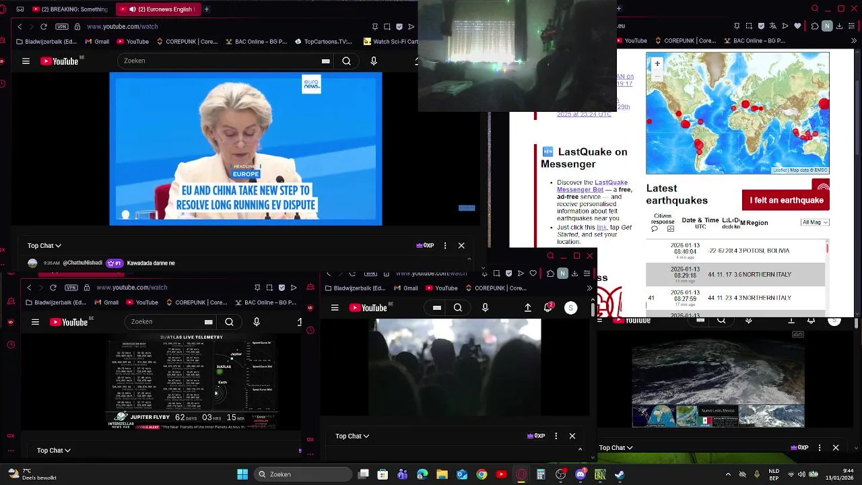Mute the Euronews English tab via speaker icon
The width and height of the screenshot is (862, 485).
(132, 9)
